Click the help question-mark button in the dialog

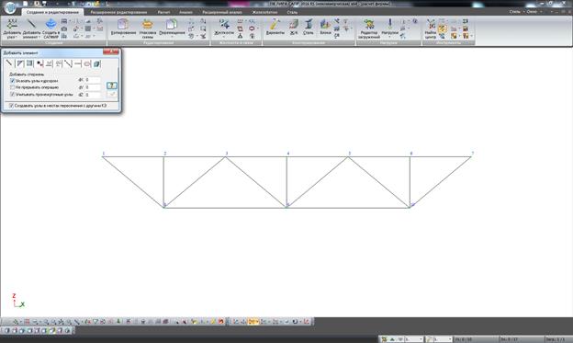click(112, 86)
